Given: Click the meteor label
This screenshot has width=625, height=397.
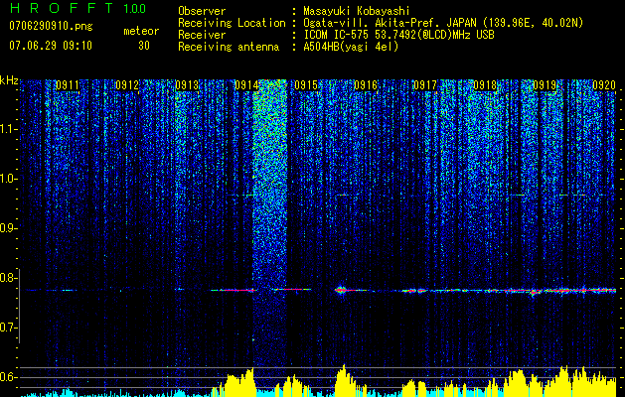Looking at the screenshot, I should (x=141, y=31).
